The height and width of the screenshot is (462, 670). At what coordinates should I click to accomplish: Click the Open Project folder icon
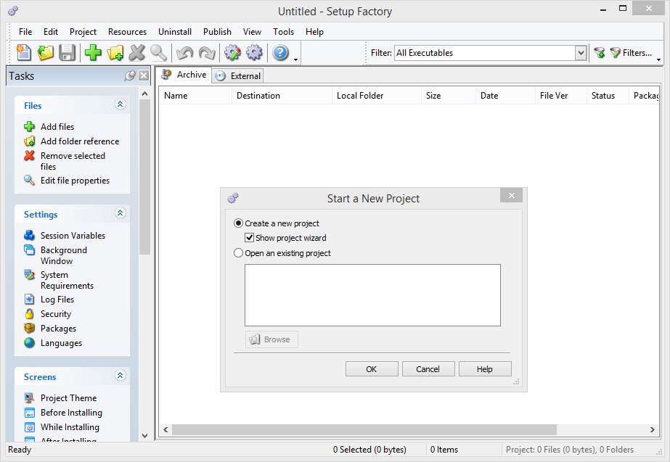(x=46, y=52)
